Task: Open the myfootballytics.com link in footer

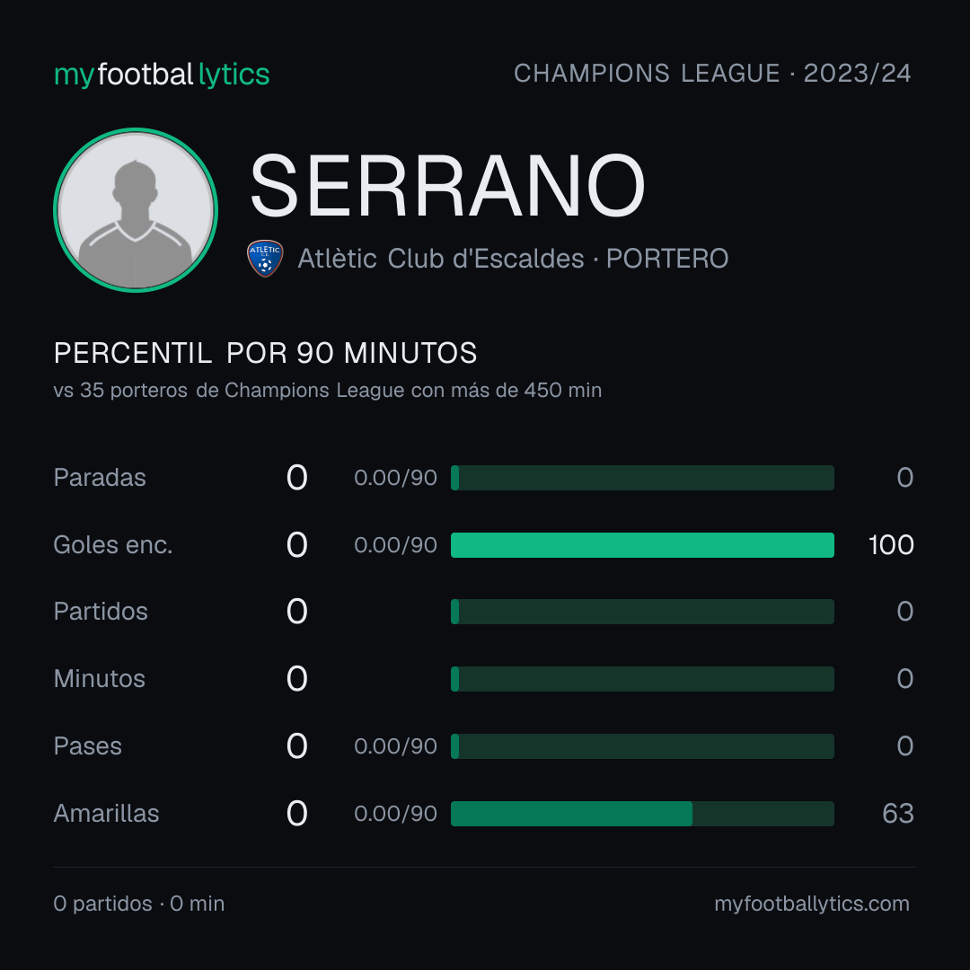Action: (812, 904)
